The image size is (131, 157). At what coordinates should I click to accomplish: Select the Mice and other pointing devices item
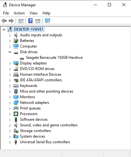point(47,91)
